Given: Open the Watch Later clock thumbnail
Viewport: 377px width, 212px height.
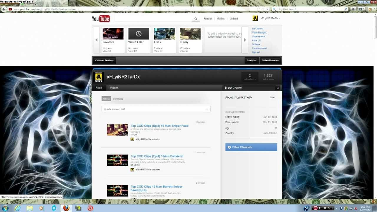Looking at the screenshot, I should tap(139, 34).
